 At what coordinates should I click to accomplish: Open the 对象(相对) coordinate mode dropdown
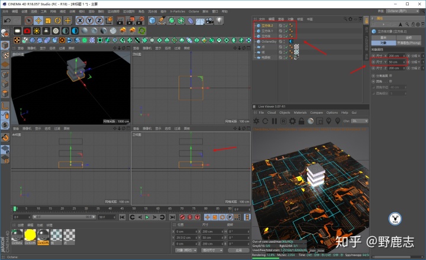pos(186,250)
